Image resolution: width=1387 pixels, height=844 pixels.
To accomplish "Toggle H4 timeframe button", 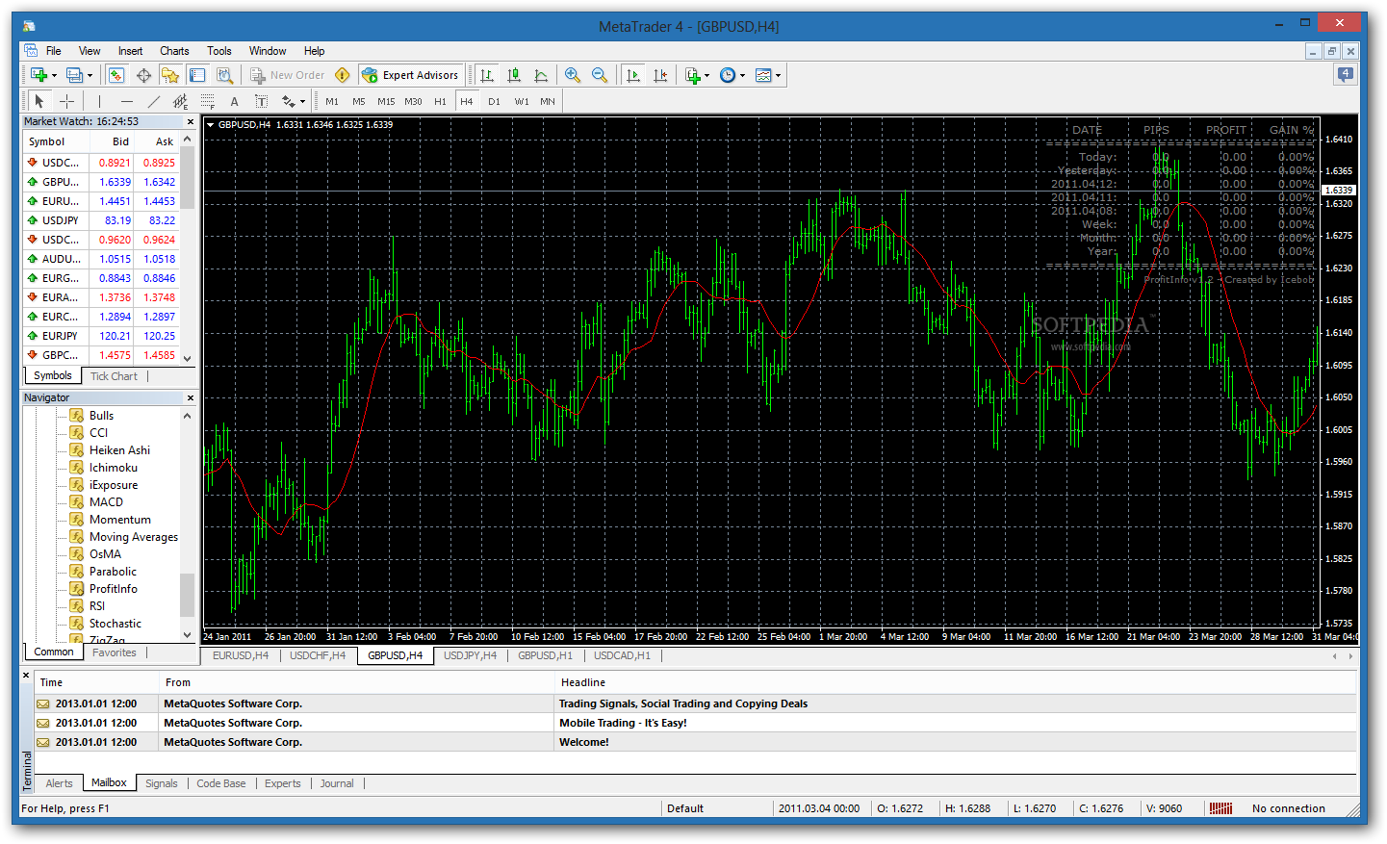I will click(467, 101).
